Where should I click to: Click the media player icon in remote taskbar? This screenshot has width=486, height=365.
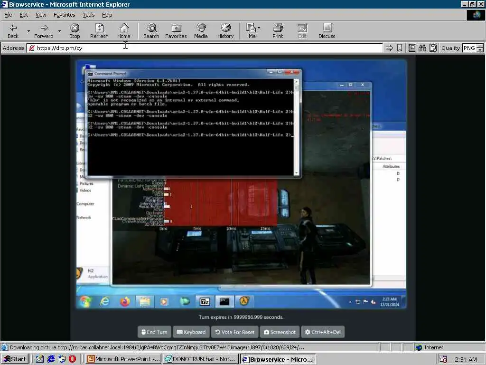pos(164,302)
